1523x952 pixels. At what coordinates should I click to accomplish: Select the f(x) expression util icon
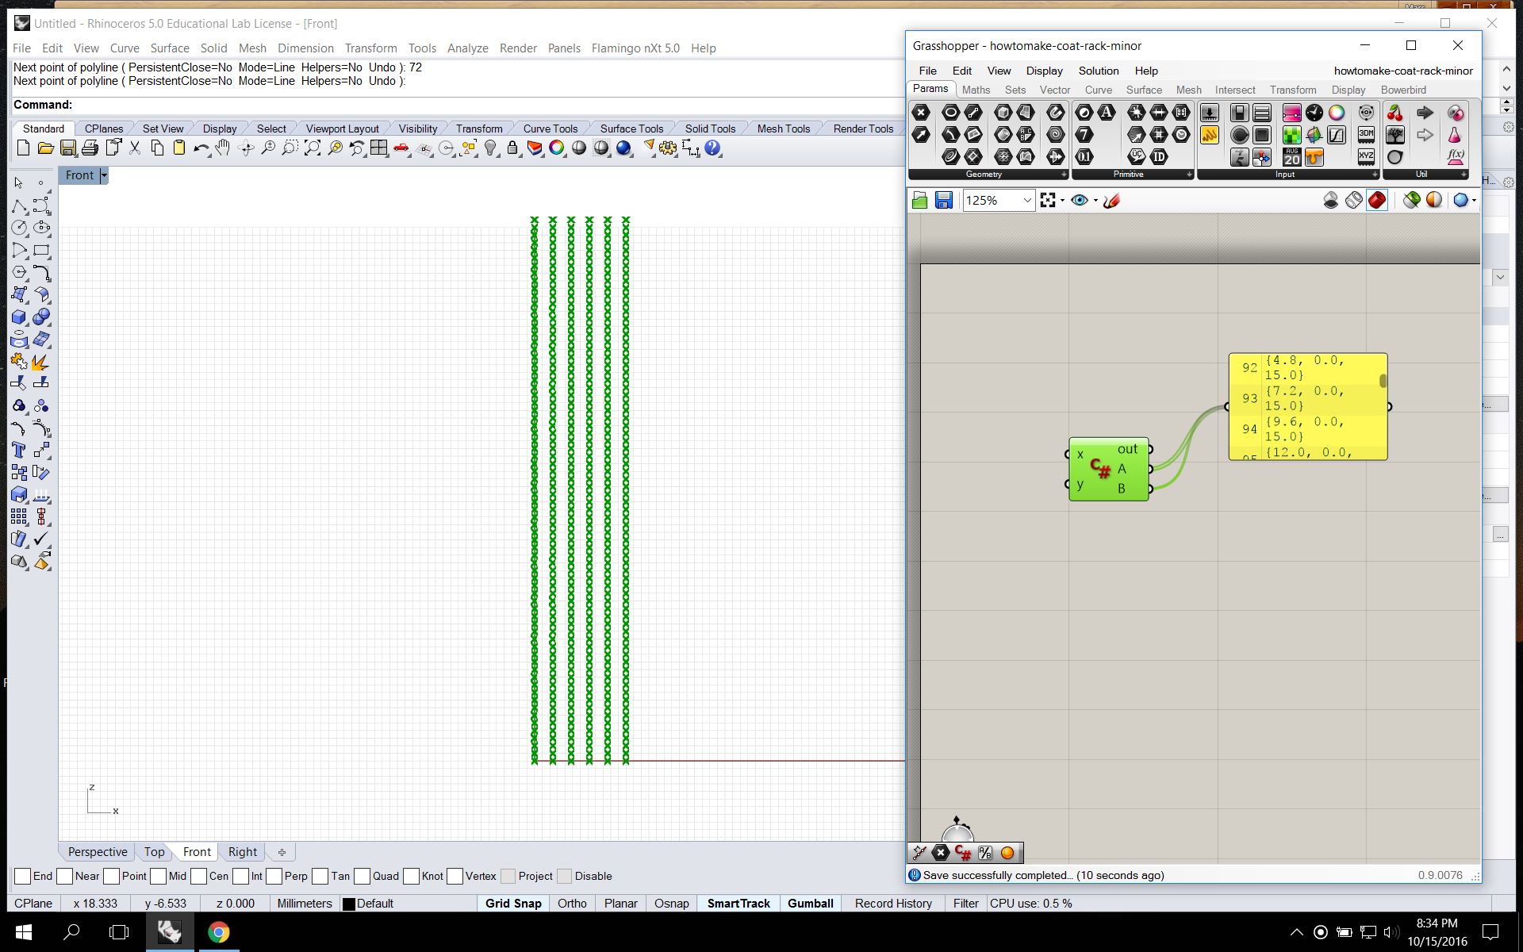pyautogui.click(x=1455, y=156)
